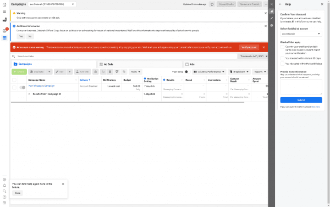This screenshot has height=207, width=330.
Task: Click the Provide more information text area
Action: tap(301, 87)
